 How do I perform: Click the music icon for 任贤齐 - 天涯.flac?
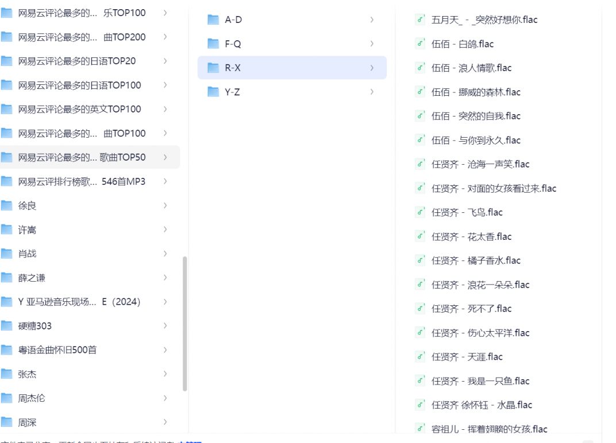[420, 357]
